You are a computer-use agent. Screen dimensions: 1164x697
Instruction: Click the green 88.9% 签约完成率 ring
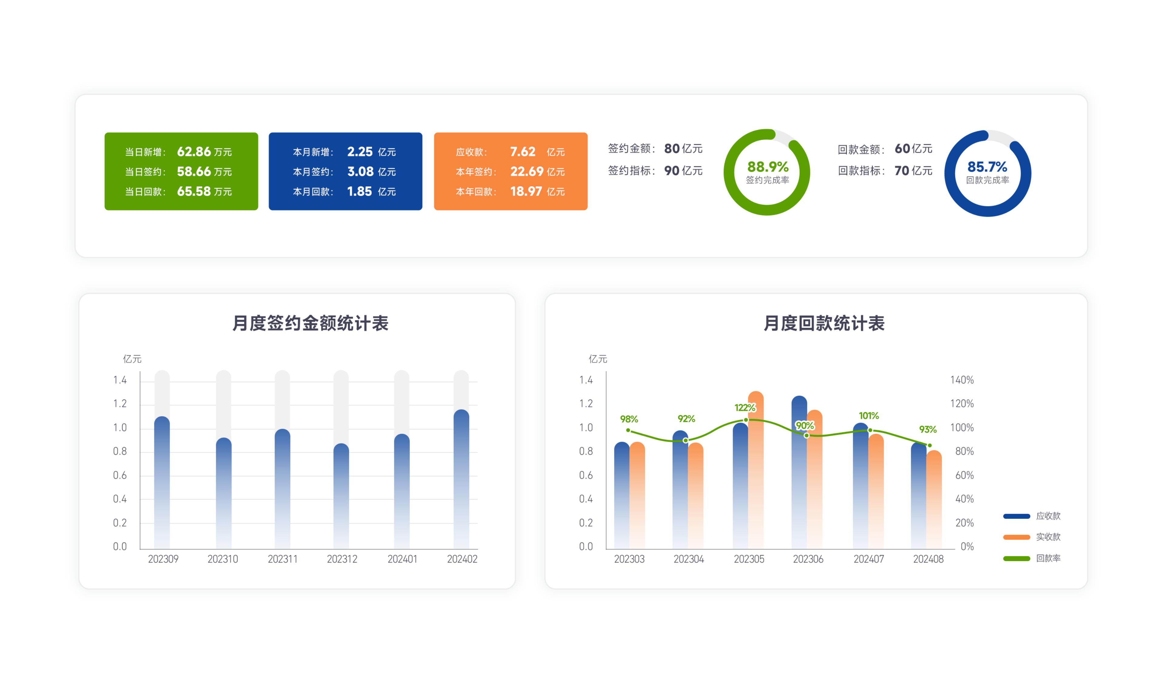pos(767,172)
